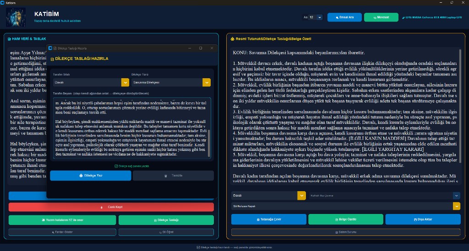Click the book icon on Mevzuat button
Image resolution: width=469 pixels, height=251 pixels.
click(x=375, y=18)
